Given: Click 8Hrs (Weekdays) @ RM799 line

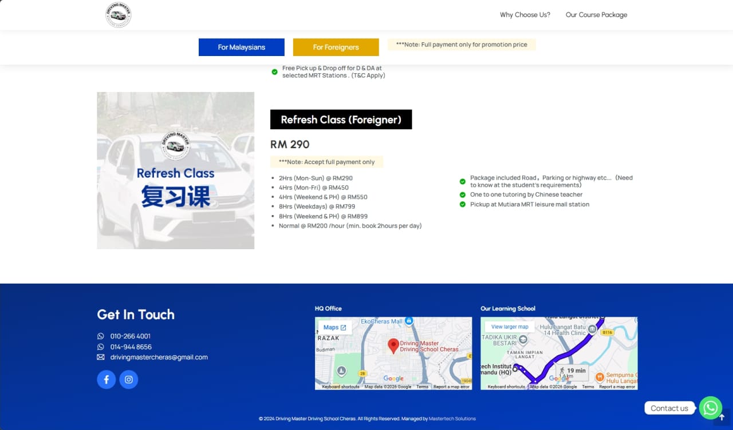Looking at the screenshot, I should 317,206.
